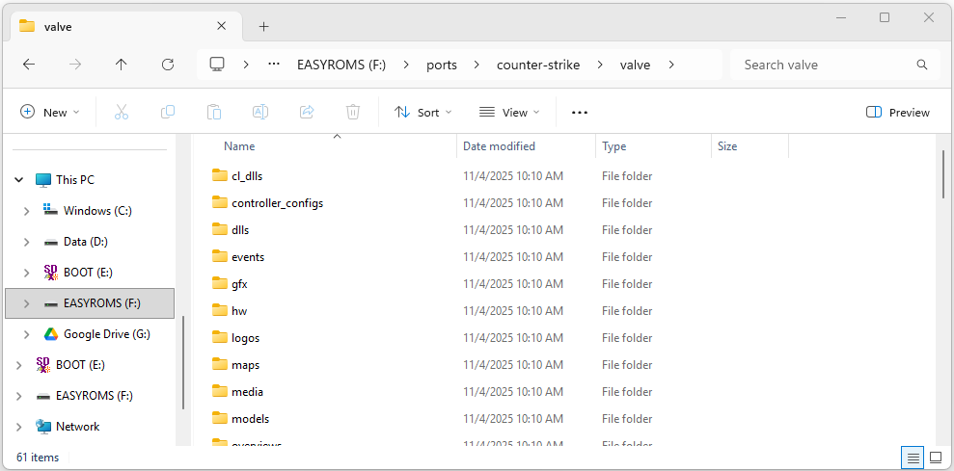The width and height of the screenshot is (954, 471).
Task: Go forward to next folder
Action: coord(75,65)
